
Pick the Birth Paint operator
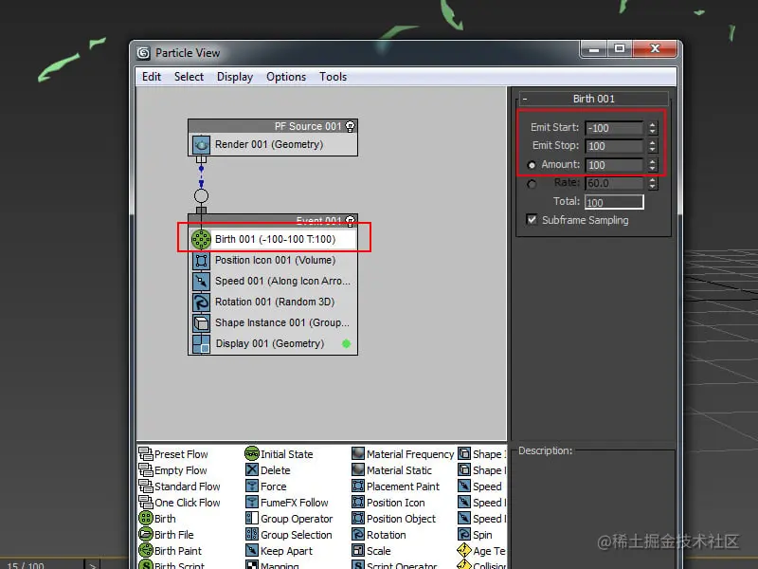171,551
